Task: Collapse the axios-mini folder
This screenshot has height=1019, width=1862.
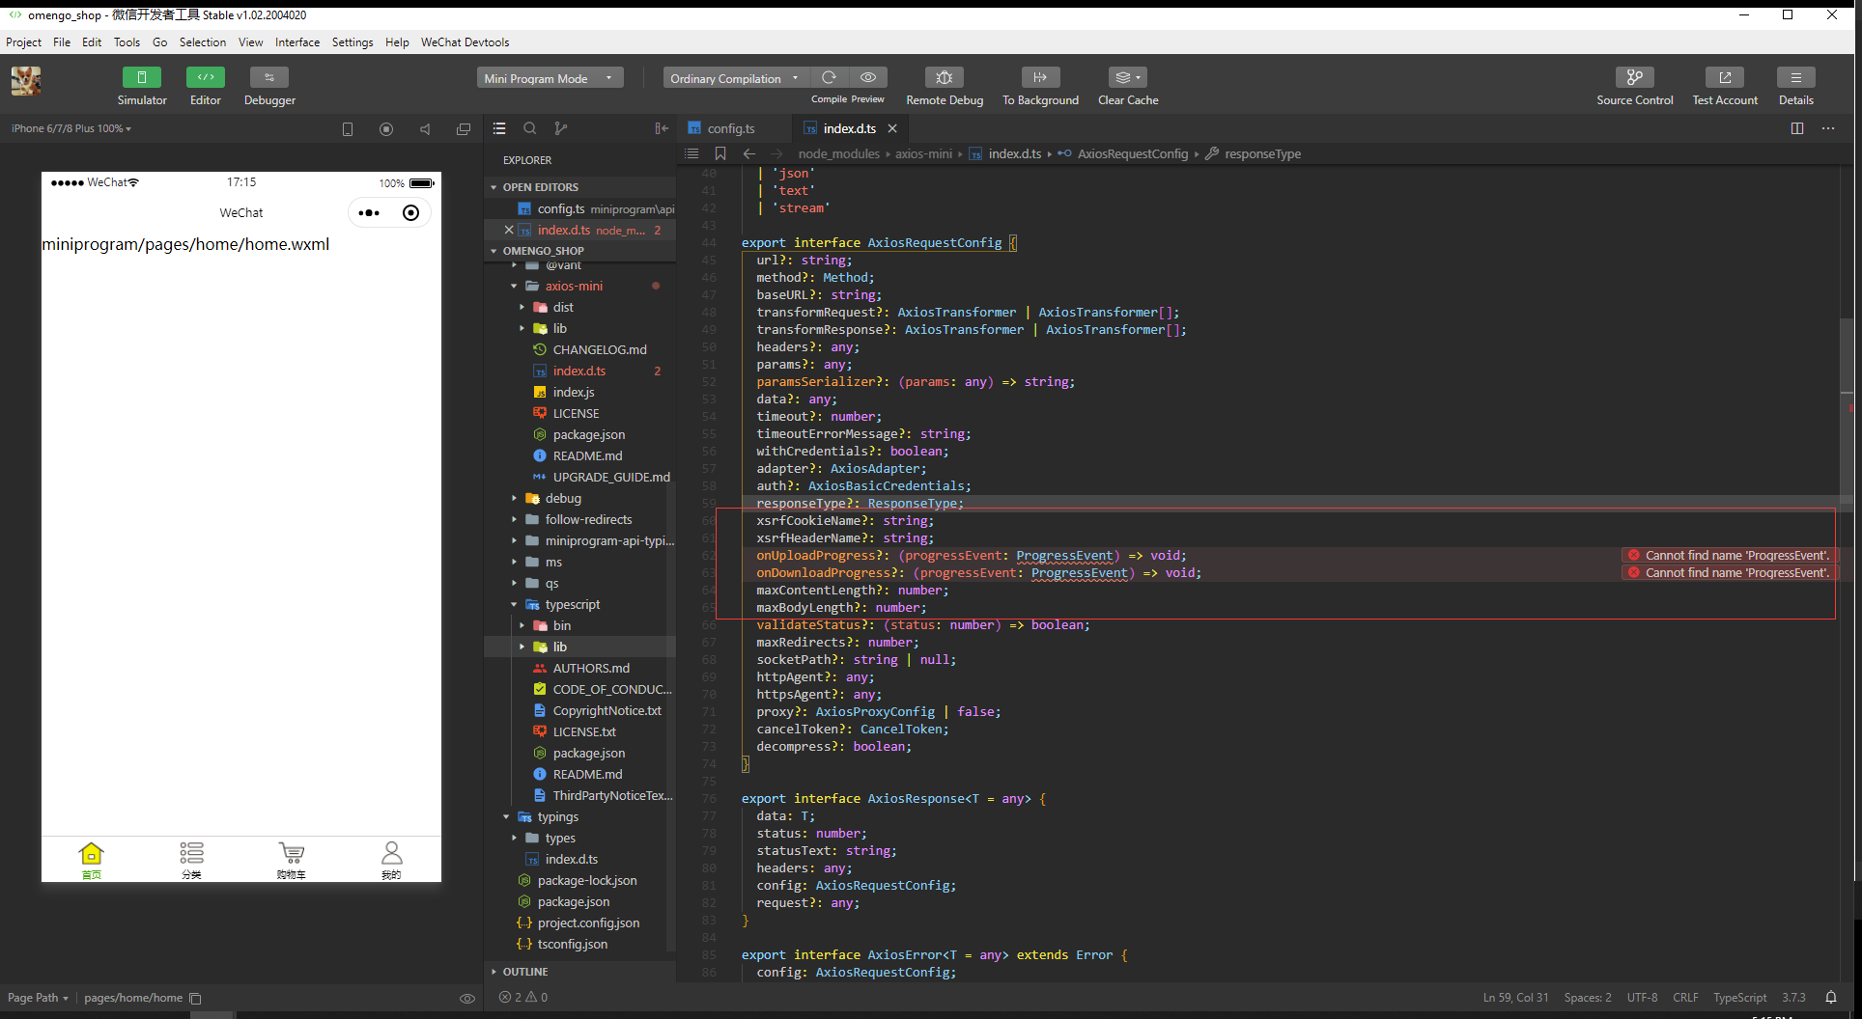Action: click(574, 286)
